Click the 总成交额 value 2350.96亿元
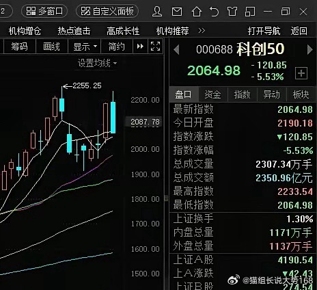The height and width of the screenshot is (290, 317). (284, 178)
